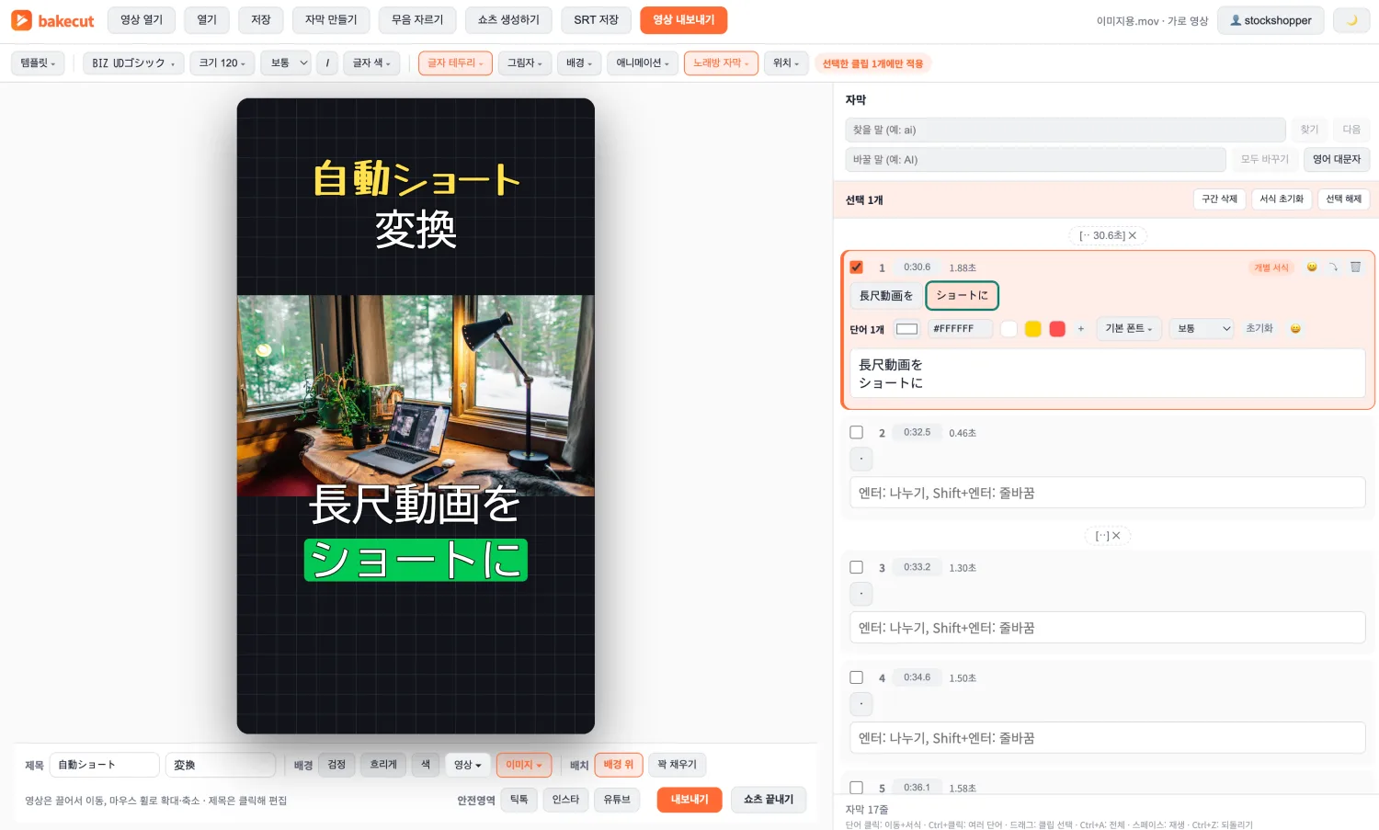Click the orange 내보내기 button
This screenshot has height=830, width=1379.
tap(689, 800)
